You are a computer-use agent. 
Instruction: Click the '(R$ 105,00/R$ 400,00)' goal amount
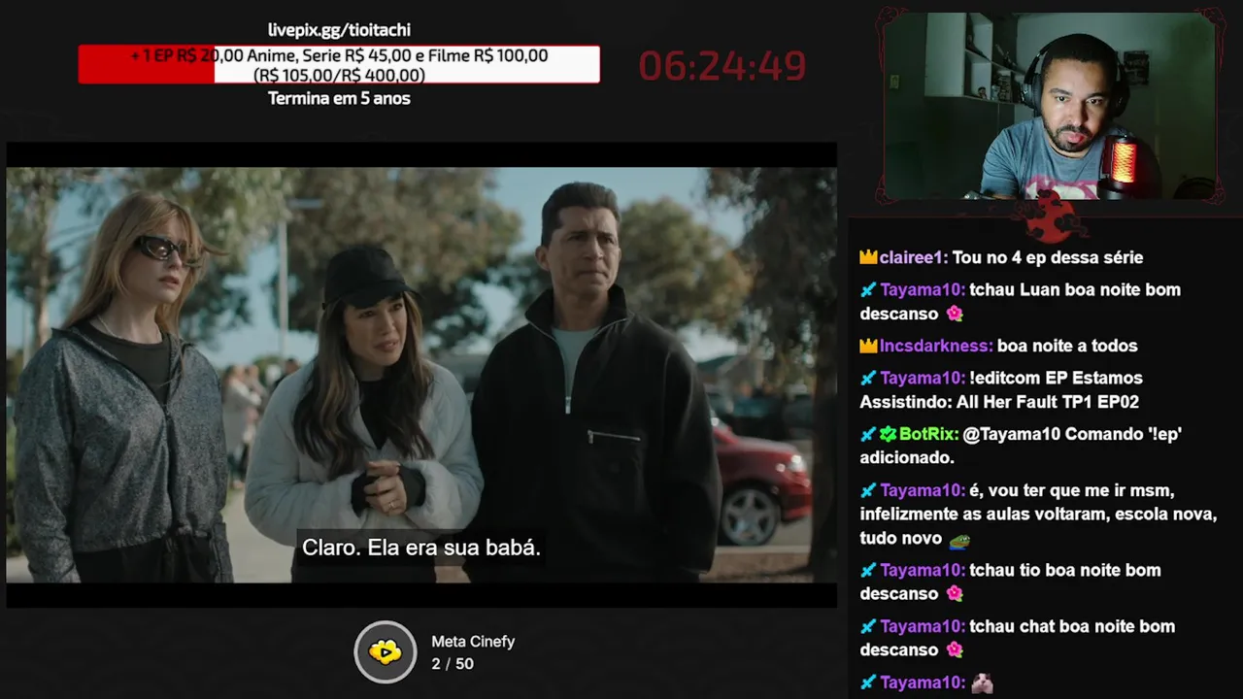point(339,75)
